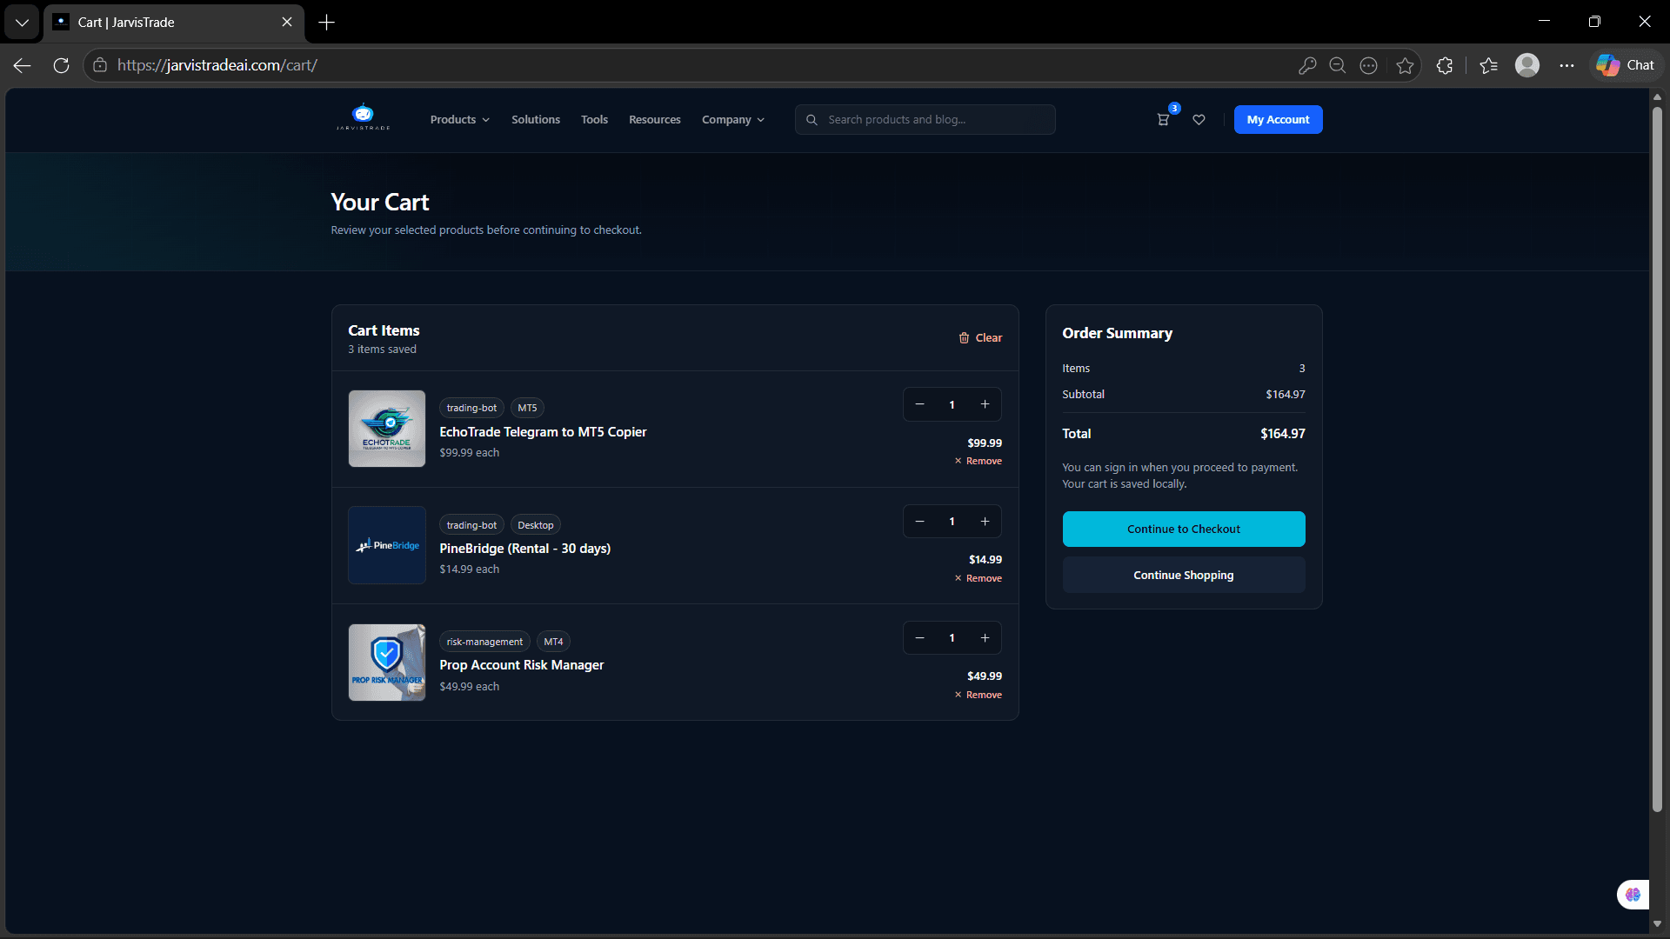1670x939 pixels.
Task: Open the Solutions menu item
Action: [x=536, y=120]
